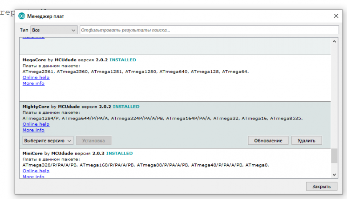This screenshot has width=347, height=199.
Task: Click the vertical scrollbar thumb
Action: (334, 156)
